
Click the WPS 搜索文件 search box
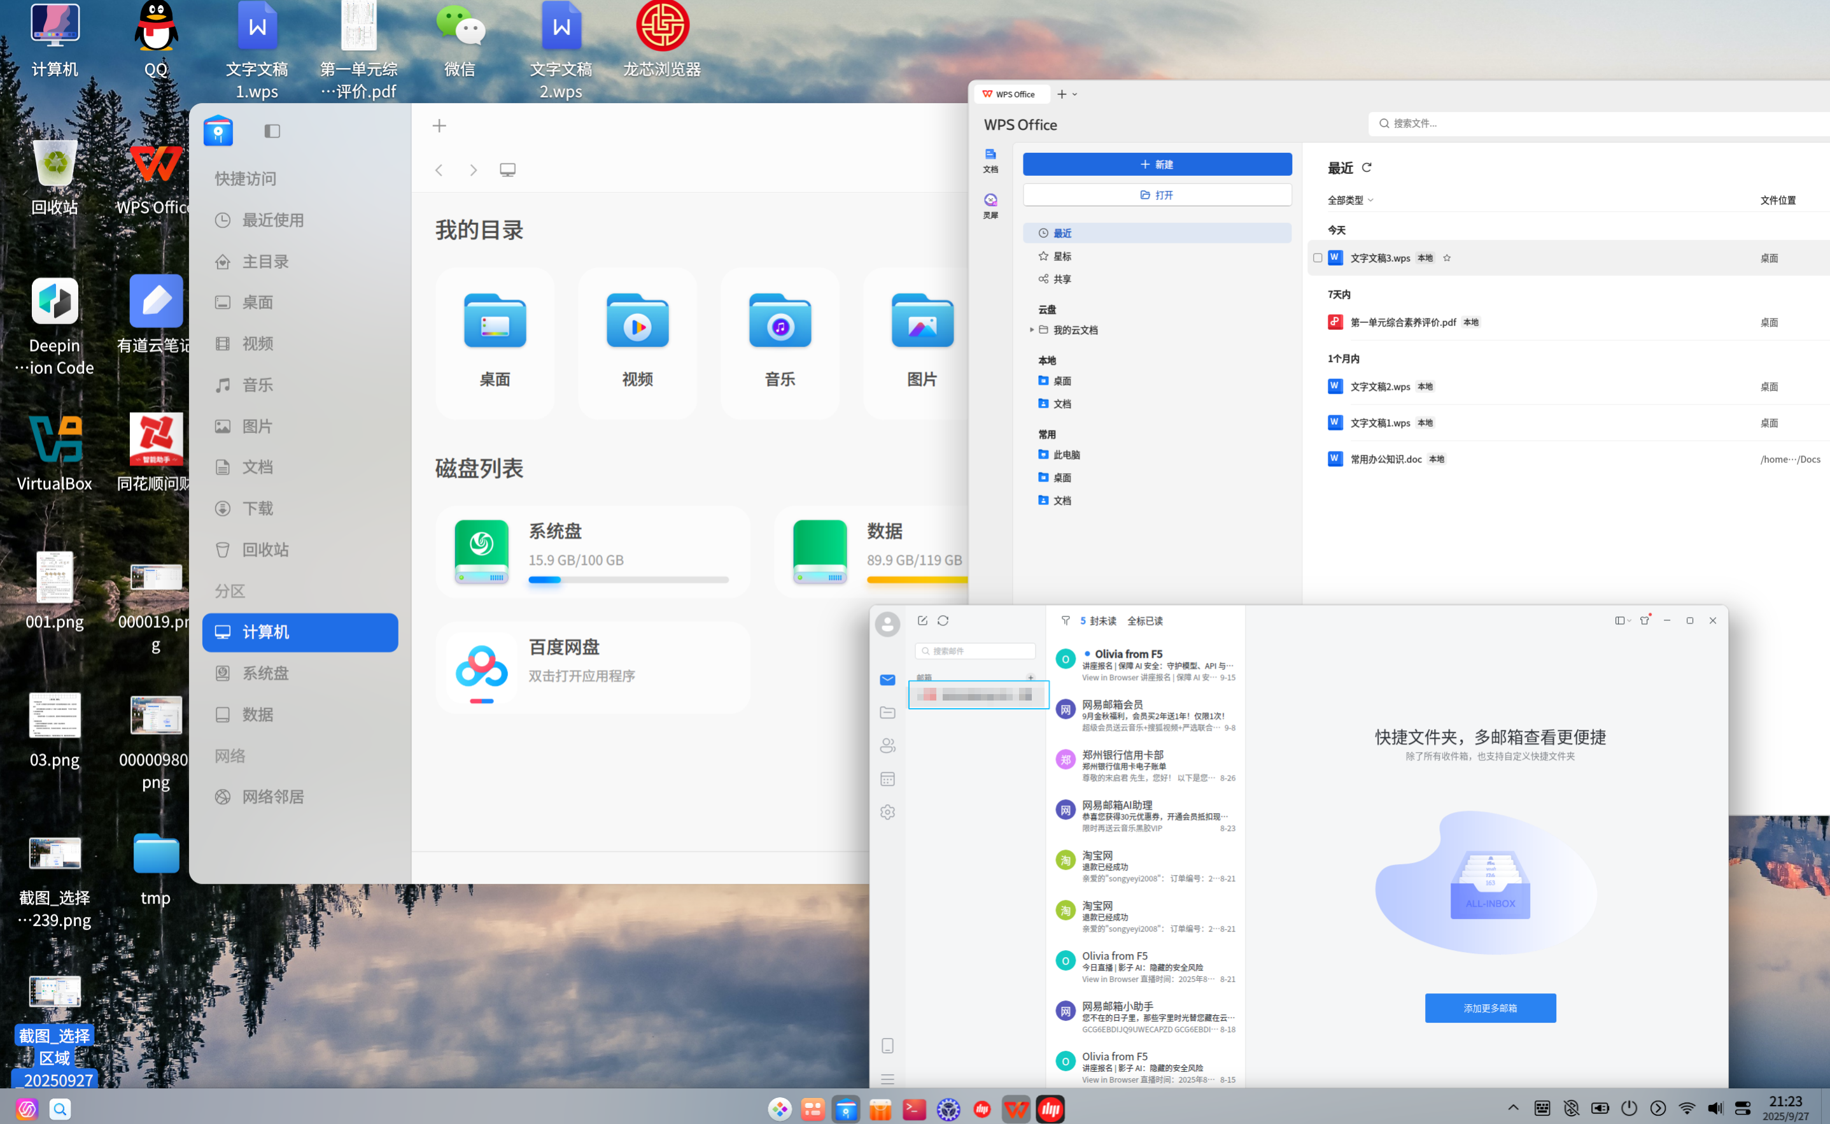coord(1599,124)
